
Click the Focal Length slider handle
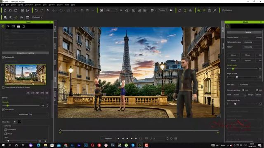(233, 69)
